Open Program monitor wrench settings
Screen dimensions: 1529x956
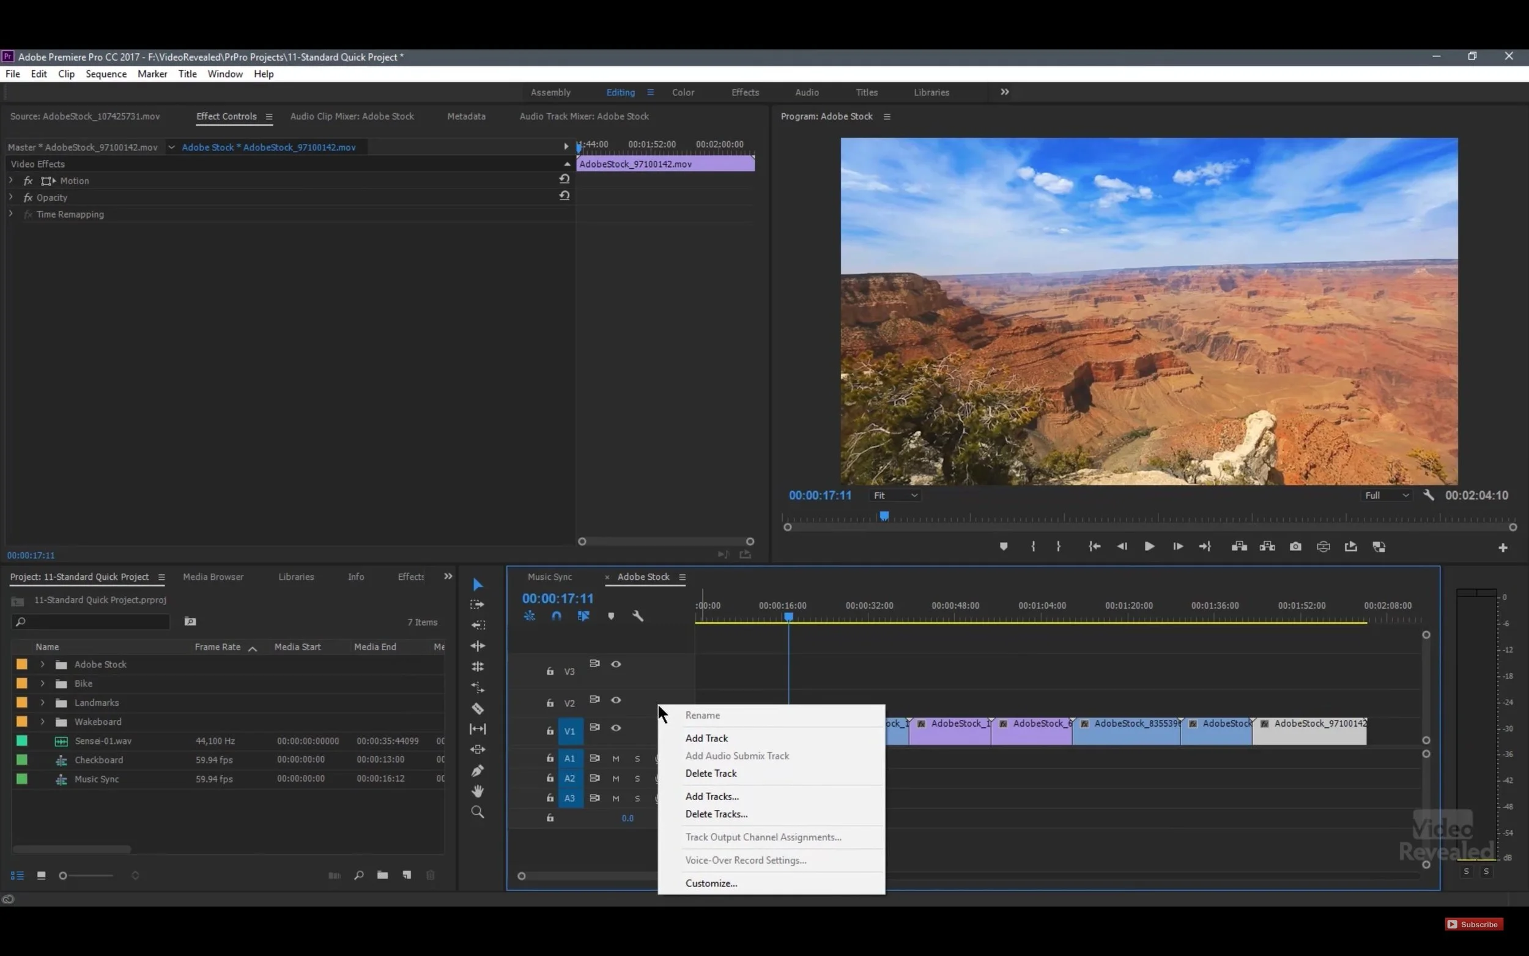(x=1429, y=495)
